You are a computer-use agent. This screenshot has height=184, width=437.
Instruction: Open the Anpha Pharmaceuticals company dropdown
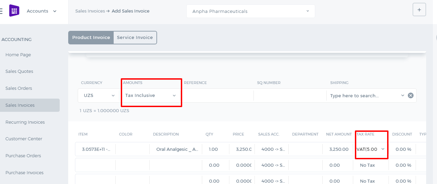(251, 11)
